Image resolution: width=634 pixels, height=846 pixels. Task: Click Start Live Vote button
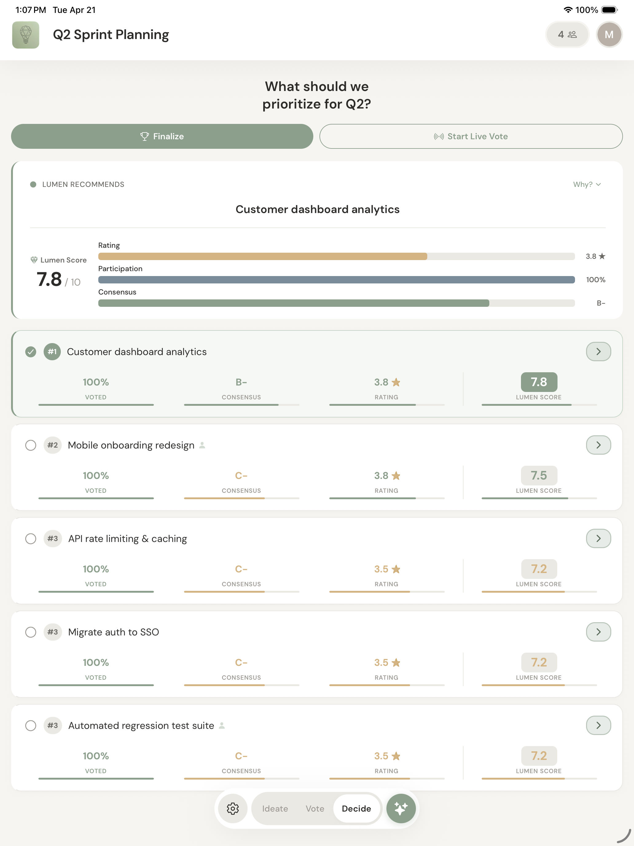pos(471,136)
